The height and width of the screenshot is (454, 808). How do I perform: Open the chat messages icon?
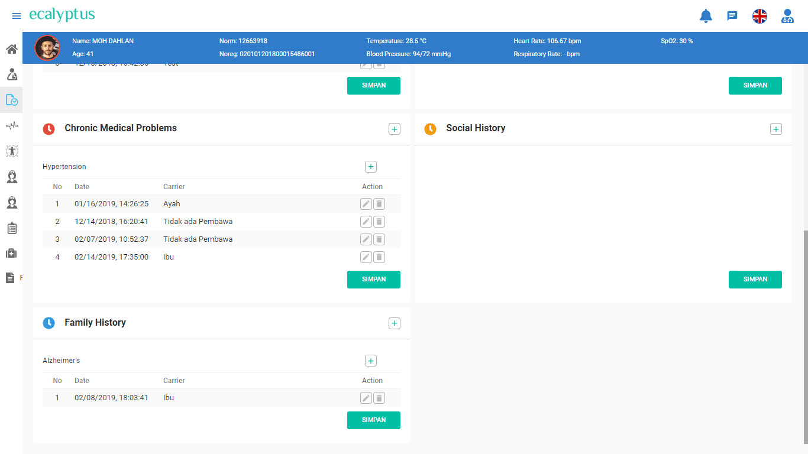[x=732, y=16]
